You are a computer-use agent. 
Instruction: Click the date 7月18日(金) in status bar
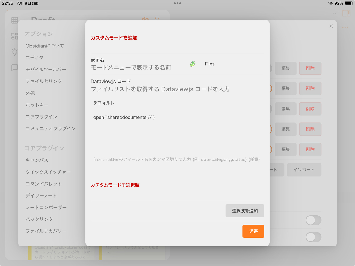click(x=27, y=3)
